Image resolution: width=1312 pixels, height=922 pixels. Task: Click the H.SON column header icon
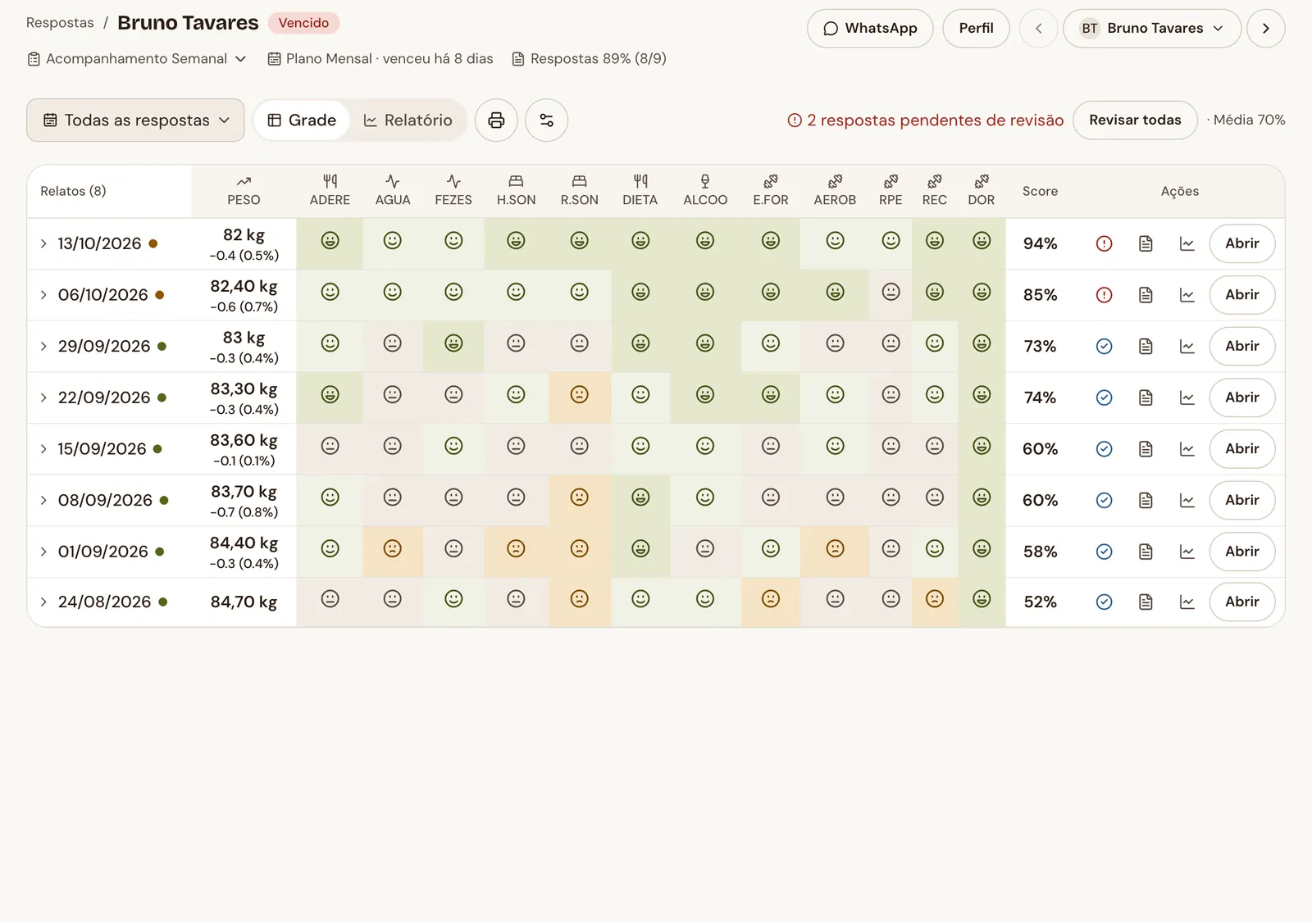pos(516,181)
